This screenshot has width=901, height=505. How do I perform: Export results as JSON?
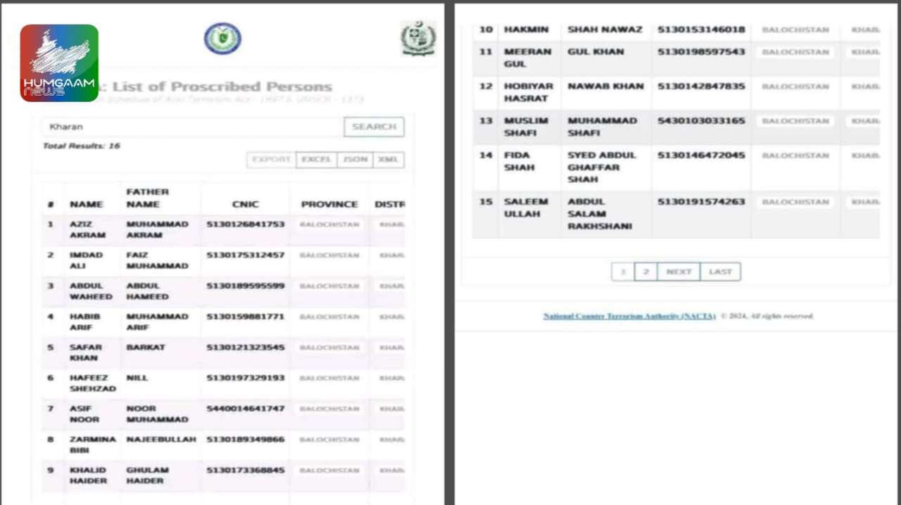click(x=355, y=160)
